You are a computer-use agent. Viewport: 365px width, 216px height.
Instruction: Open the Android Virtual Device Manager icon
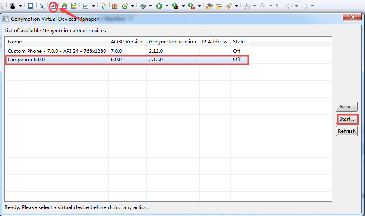(74, 6)
